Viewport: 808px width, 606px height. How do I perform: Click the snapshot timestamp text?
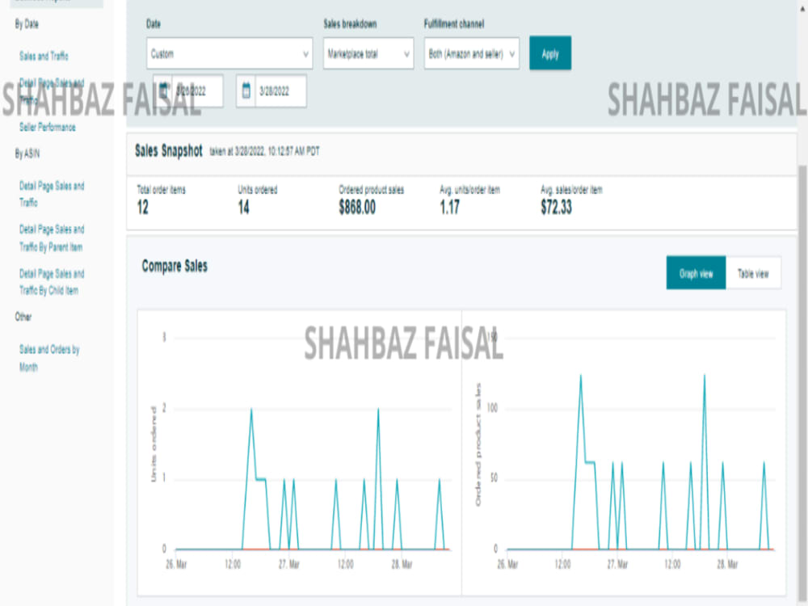264,152
